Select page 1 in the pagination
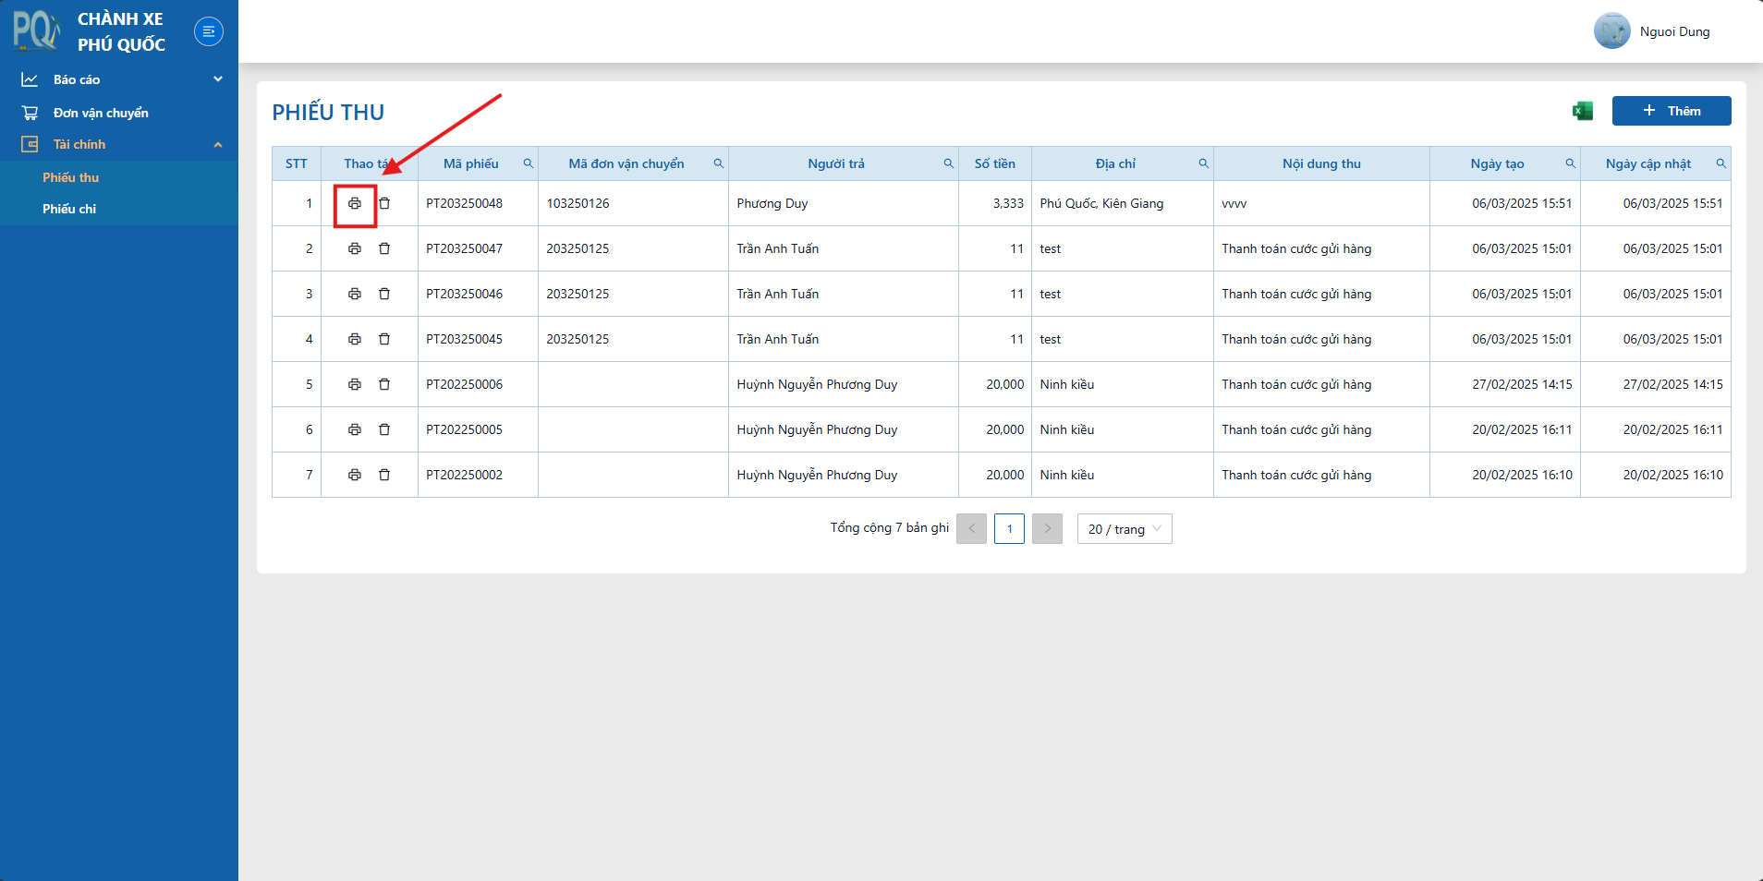1763x881 pixels. click(1009, 529)
